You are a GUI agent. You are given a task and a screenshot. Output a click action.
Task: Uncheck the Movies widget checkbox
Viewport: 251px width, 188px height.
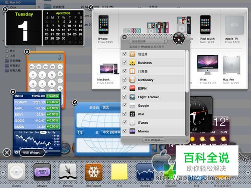[124, 131]
